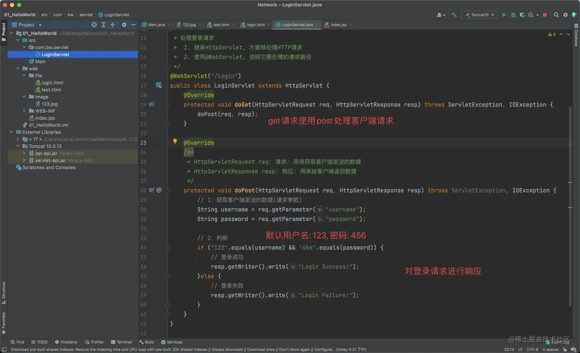Expand the jsp-api.jar library
580x353 pixels.
(24, 153)
